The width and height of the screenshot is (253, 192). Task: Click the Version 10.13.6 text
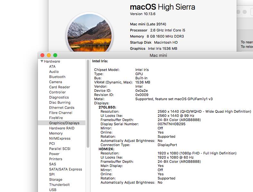[x=143, y=14]
